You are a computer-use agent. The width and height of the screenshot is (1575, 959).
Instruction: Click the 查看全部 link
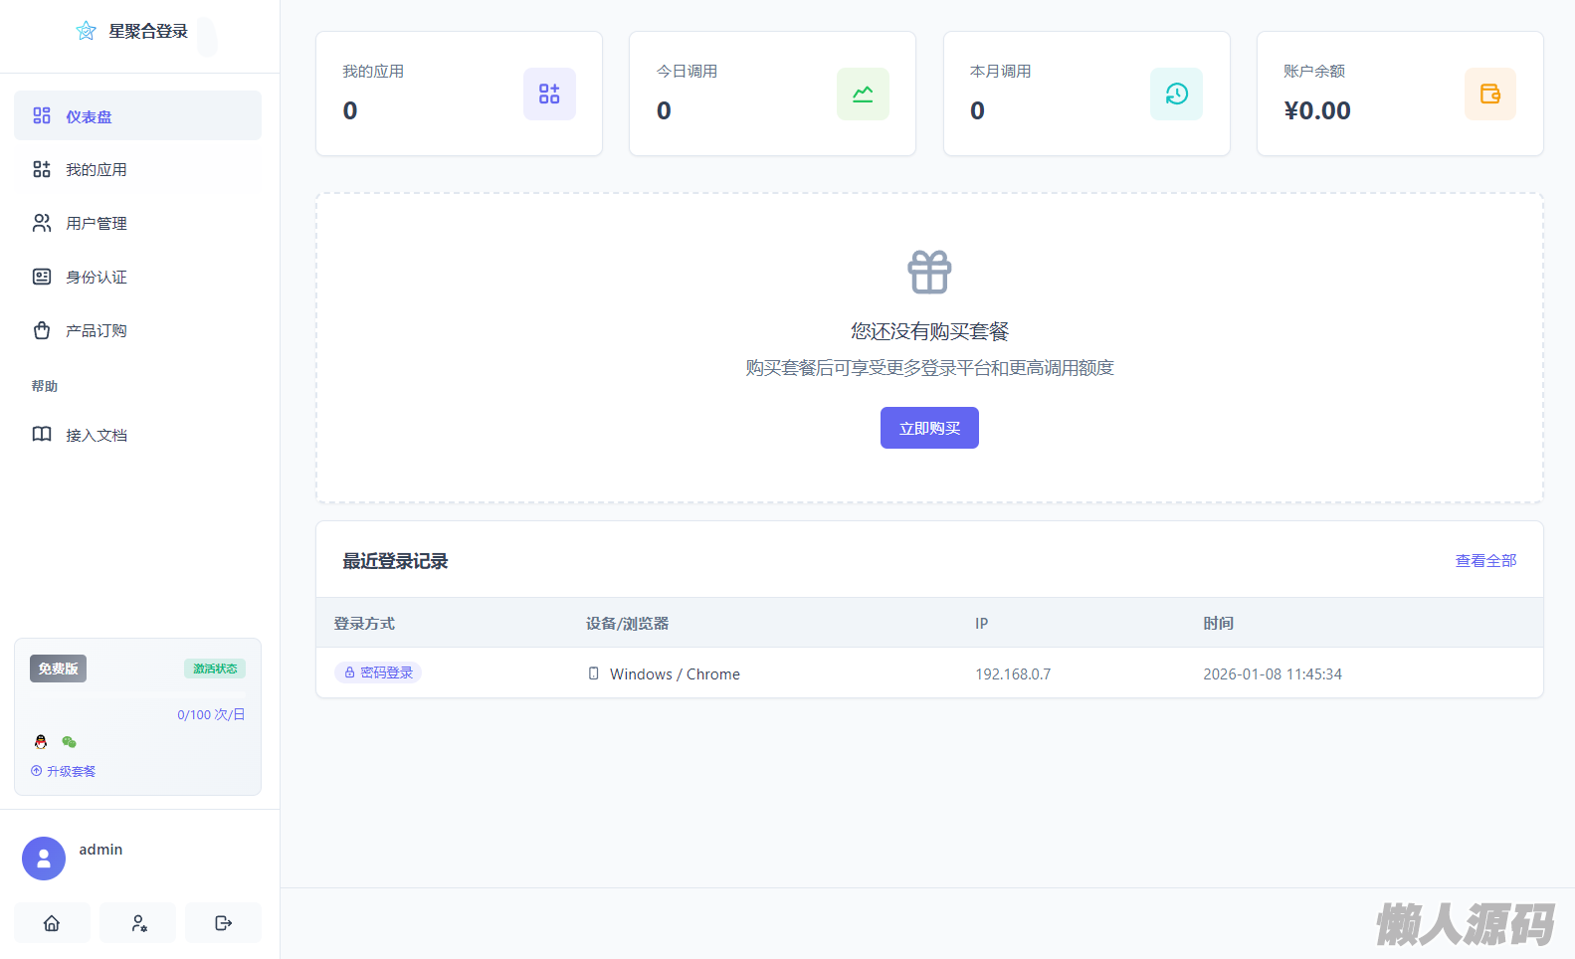1485,561
